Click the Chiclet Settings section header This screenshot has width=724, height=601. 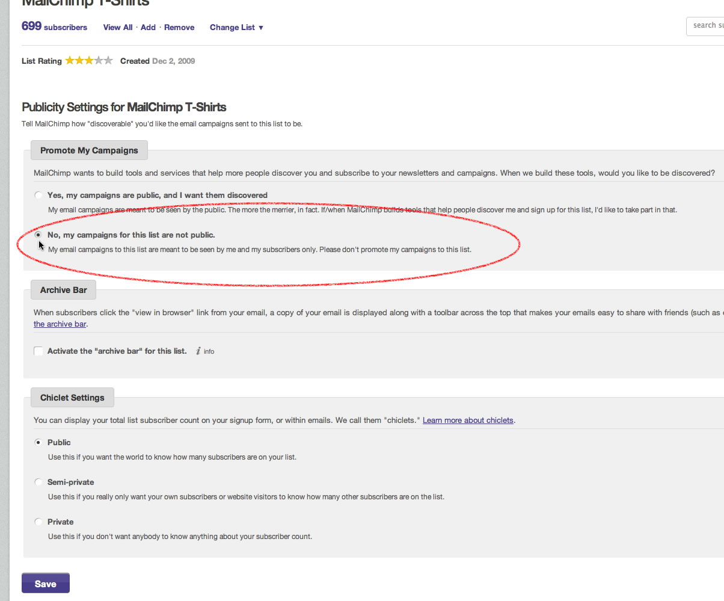72,398
